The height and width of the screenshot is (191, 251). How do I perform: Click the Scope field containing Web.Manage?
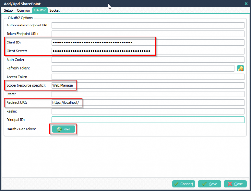(x=148, y=85)
